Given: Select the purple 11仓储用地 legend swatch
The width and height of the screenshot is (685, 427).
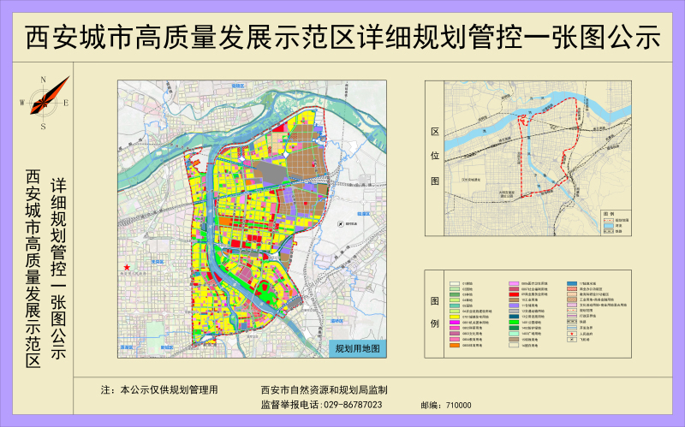Looking at the screenshot, I should click(x=514, y=305).
